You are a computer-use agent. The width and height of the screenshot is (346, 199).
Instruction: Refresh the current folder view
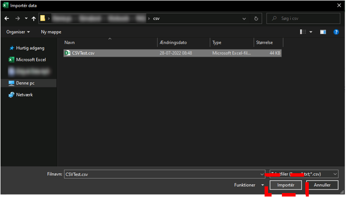[x=256, y=18]
